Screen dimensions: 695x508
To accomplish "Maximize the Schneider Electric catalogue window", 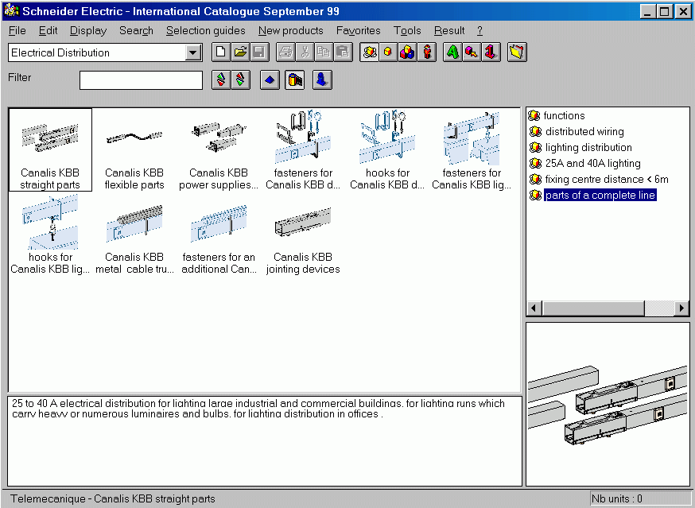I will [x=664, y=11].
